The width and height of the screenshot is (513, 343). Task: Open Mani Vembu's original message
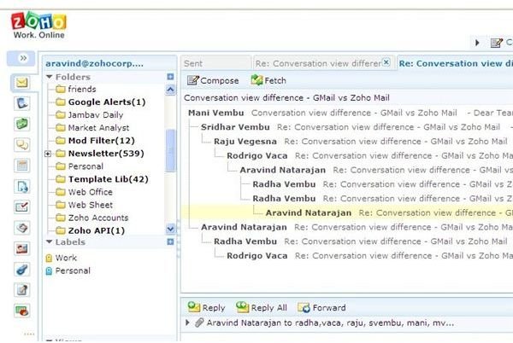349,113
